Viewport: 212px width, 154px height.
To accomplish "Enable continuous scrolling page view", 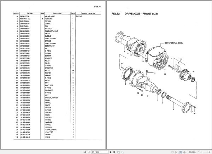I will coord(176,152).
